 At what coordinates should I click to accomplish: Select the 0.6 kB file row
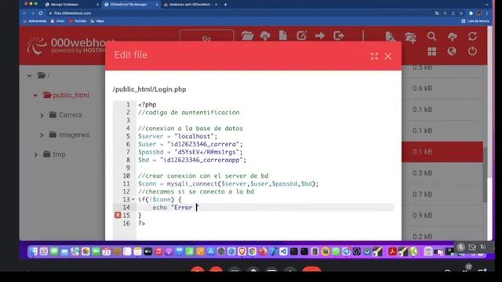click(x=442, y=89)
